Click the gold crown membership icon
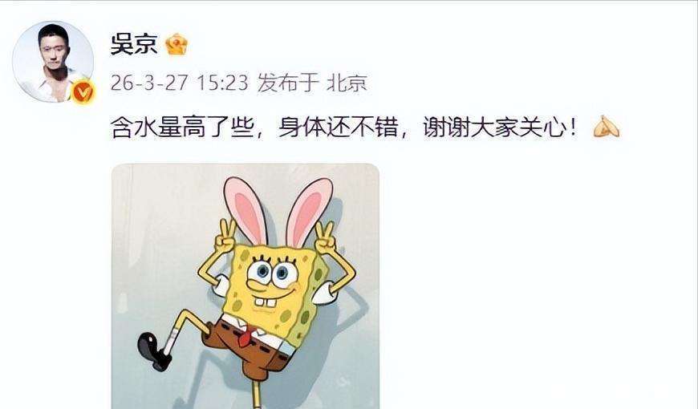The width and height of the screenshot is (698, 409). (177, 44)
